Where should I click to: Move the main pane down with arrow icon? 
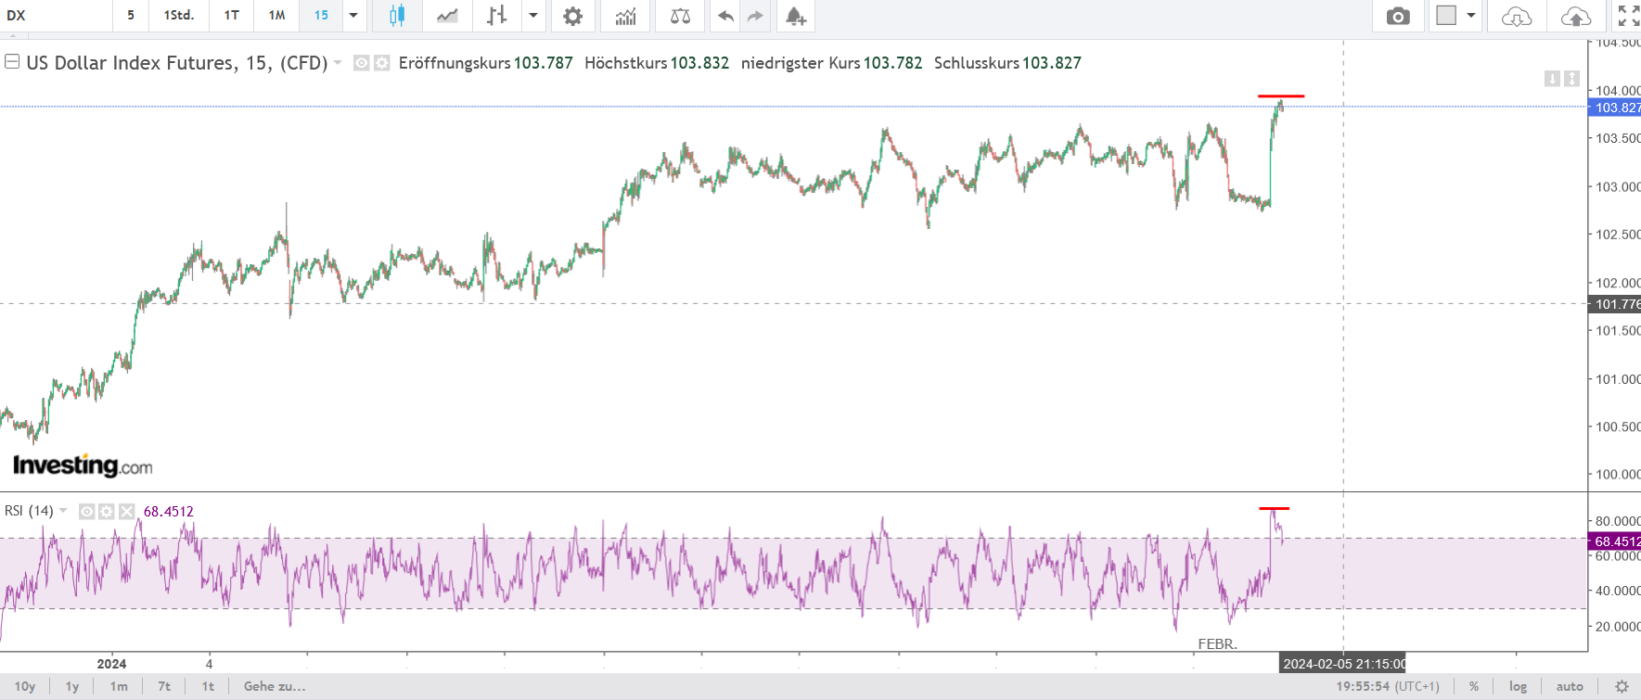pos(1552,79)
